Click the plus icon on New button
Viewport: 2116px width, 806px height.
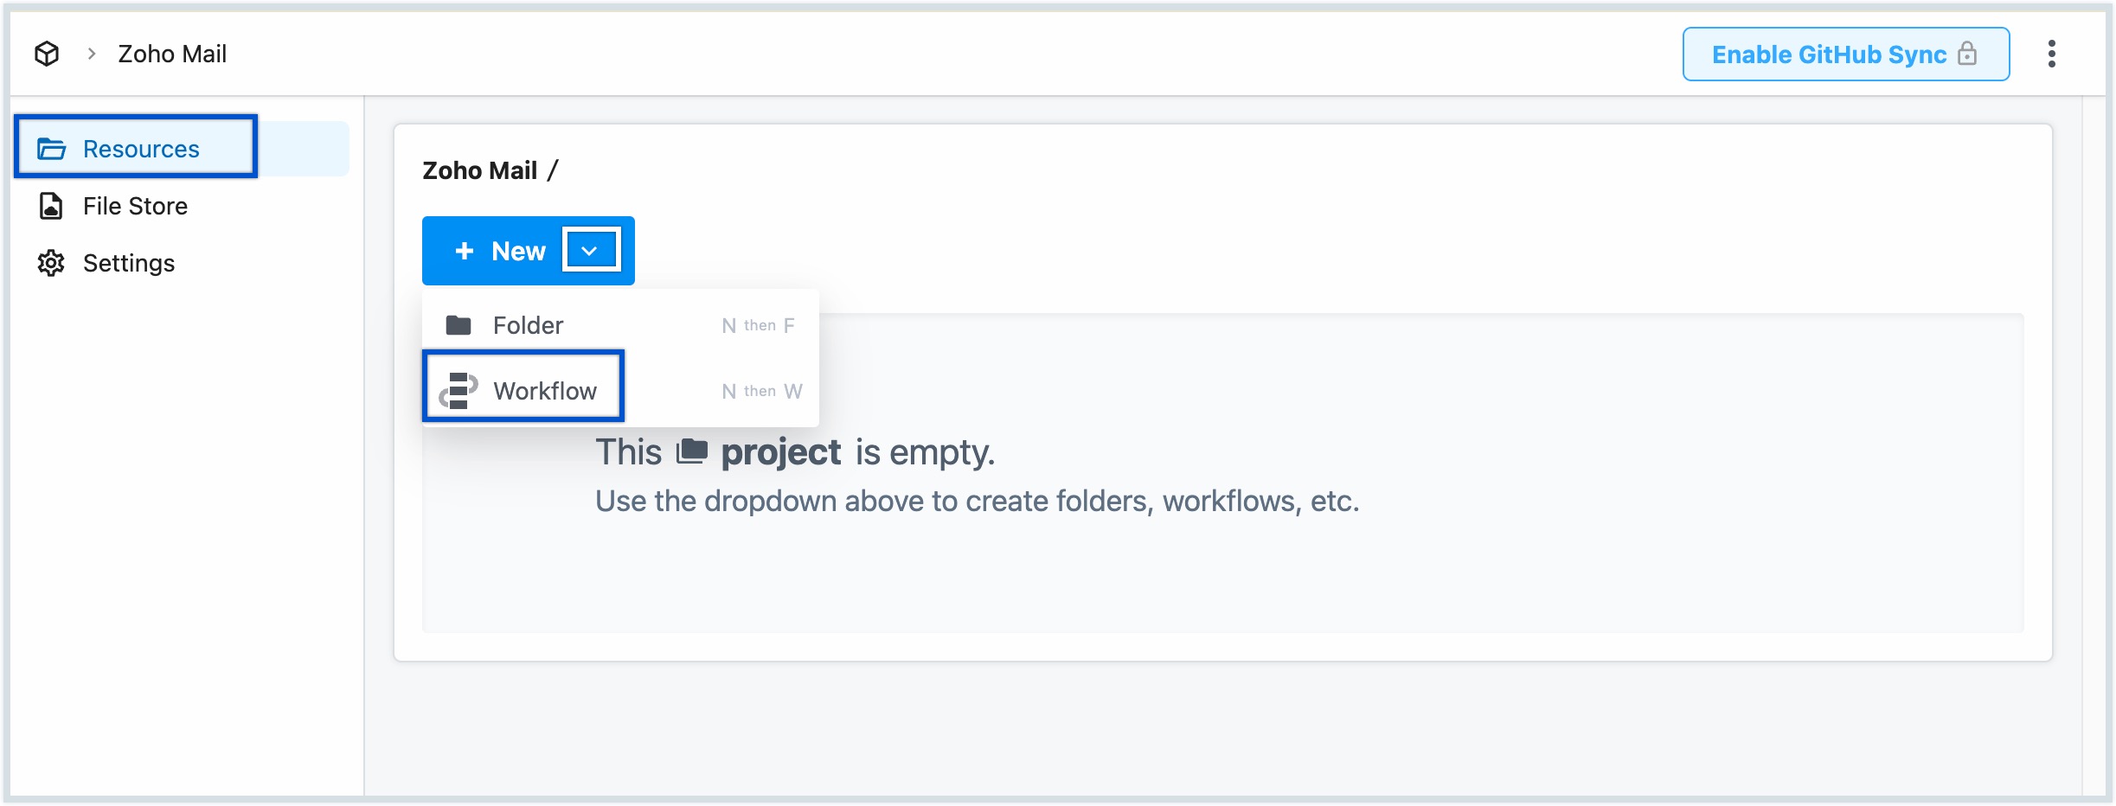tap(465, 251)
